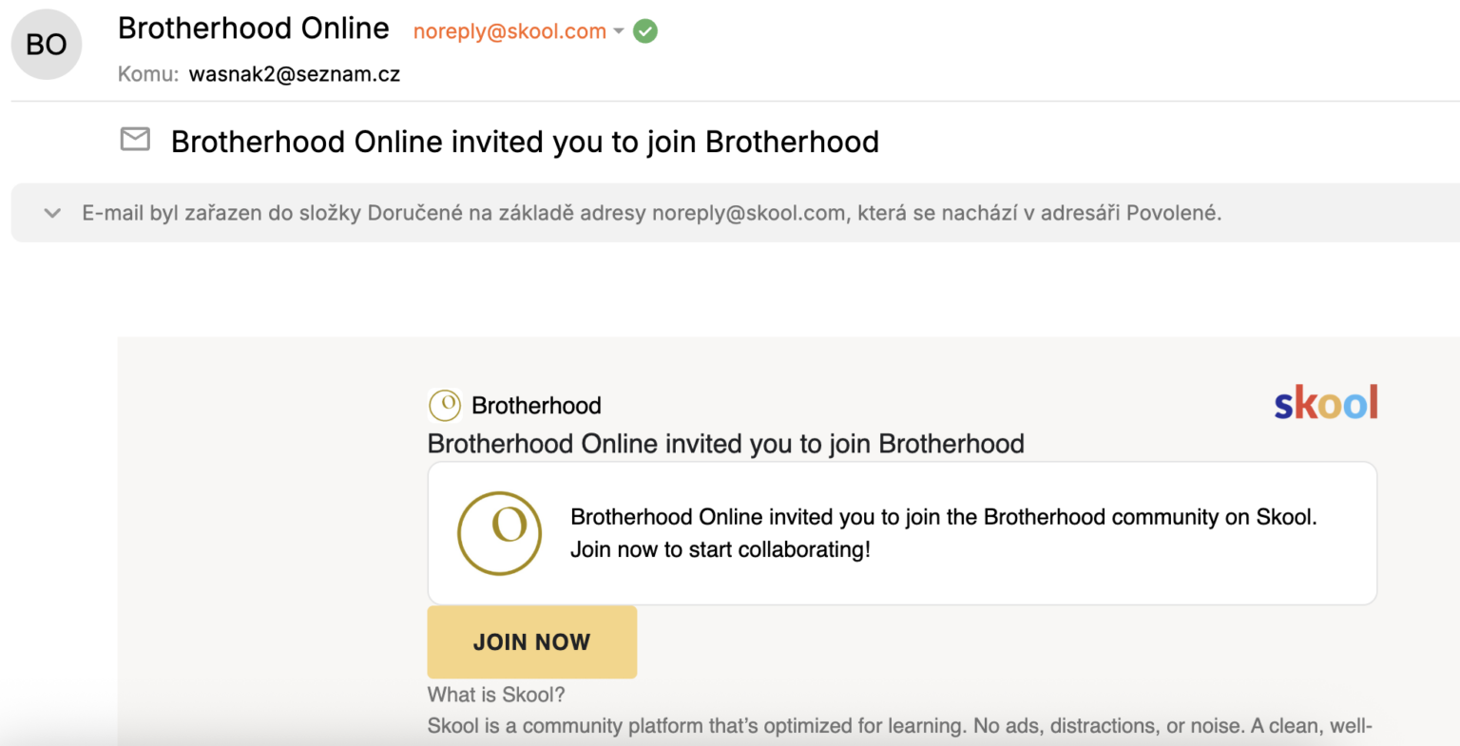Screen dimensions: 1460x746
Task: Click the green verified sender checkmark
Action: pyautogui.click(x=645, y=31)
